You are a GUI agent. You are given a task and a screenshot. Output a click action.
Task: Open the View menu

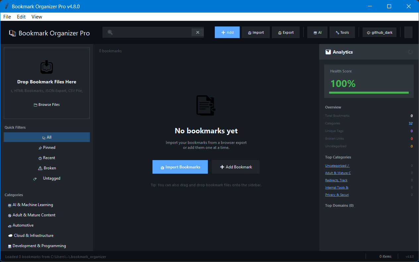point(36,17)
